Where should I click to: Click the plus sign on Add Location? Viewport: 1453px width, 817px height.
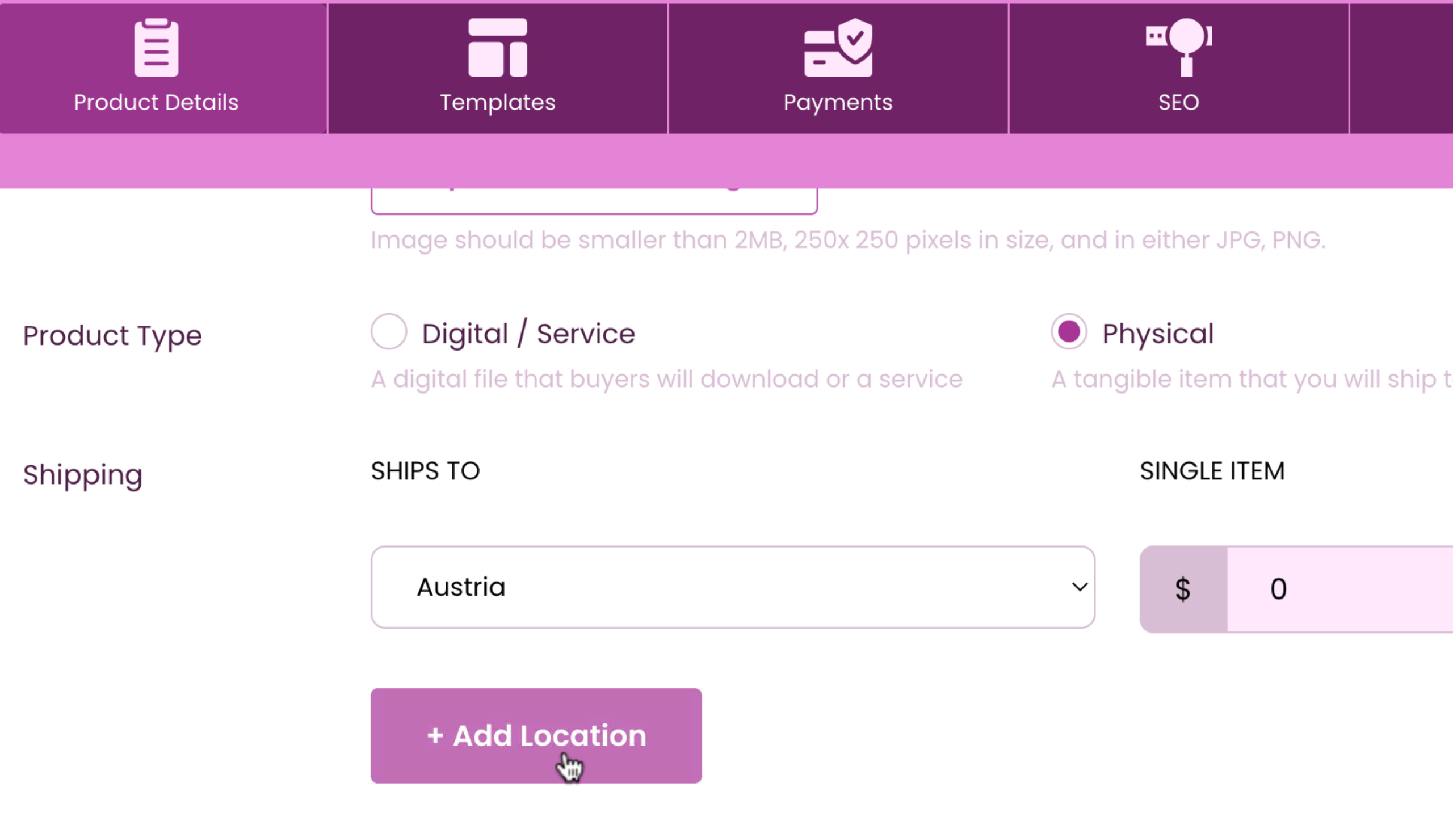435,736
